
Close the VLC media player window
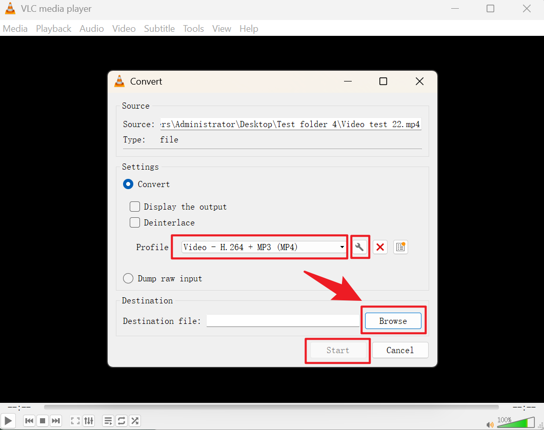[x=527, y=8]
